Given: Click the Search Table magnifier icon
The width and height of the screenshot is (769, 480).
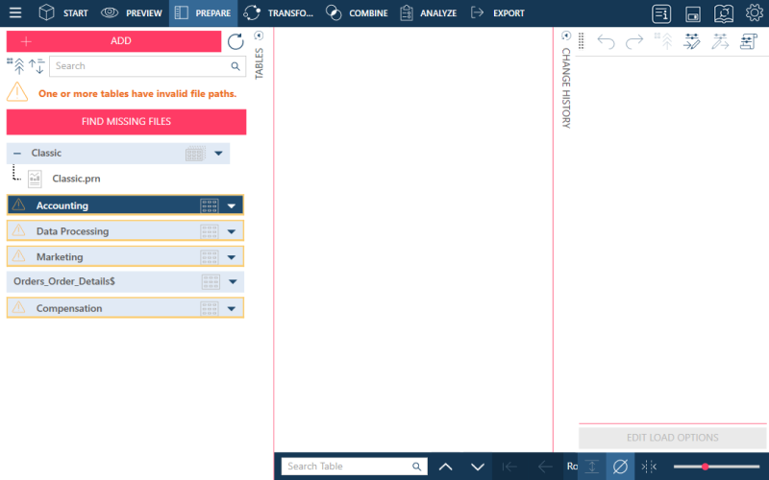Looking at the screenshot, I should pyautogui.click(x=416, y=467).
